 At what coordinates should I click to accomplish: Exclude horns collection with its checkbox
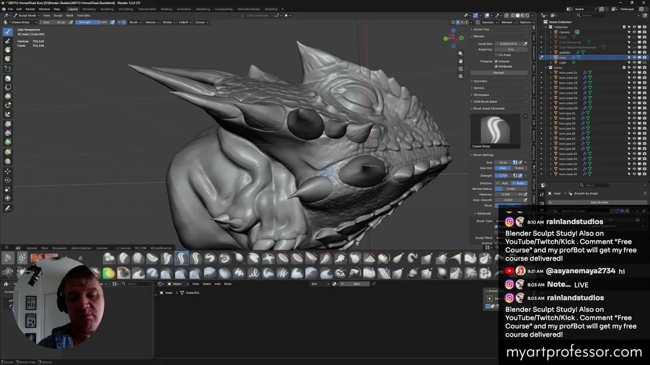[624, 67]
